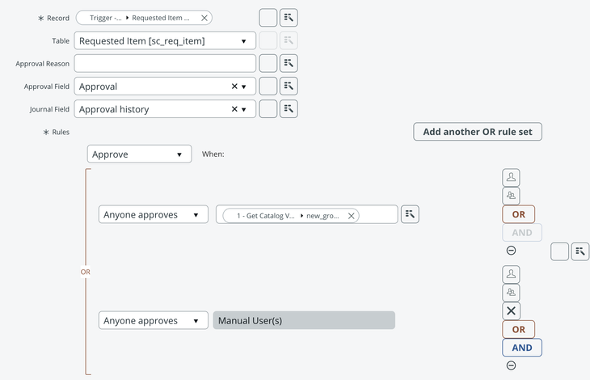Remove the Trigger Requested Item record pill

tap(204, 18)
